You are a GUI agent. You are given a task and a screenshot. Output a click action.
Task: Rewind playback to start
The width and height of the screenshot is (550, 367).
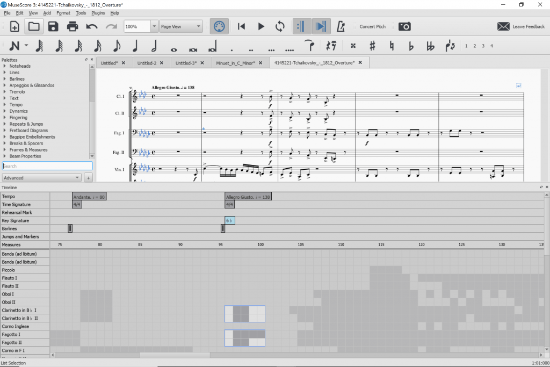[x=241, y=26]
